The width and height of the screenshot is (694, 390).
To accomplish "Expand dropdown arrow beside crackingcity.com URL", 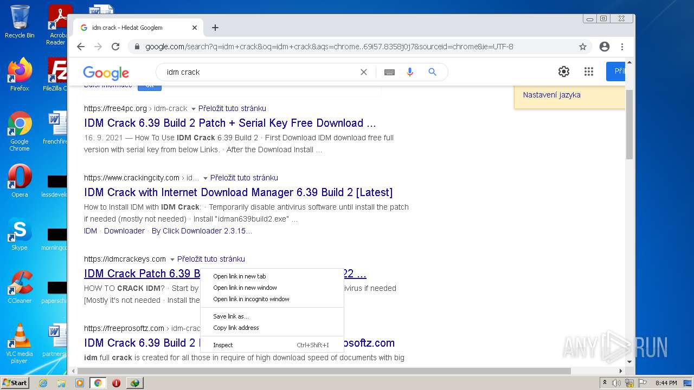I will tap(205, 178).
